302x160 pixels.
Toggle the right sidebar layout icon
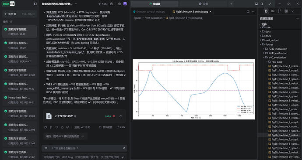point(262,4)
